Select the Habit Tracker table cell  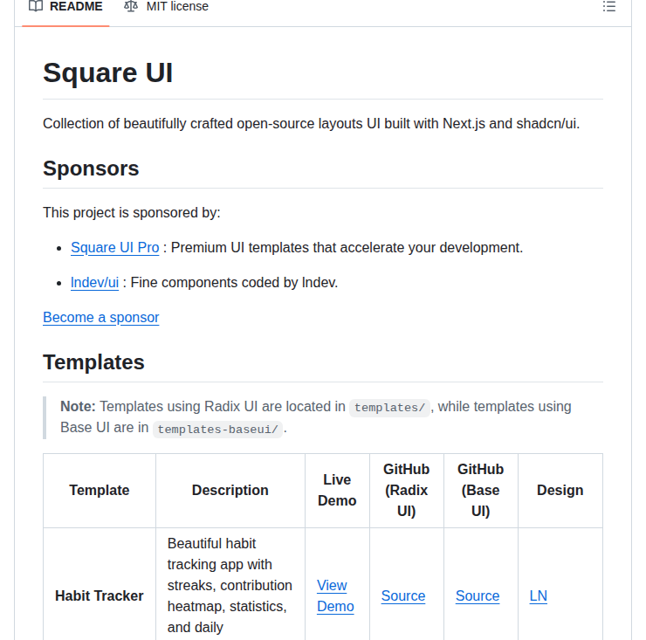[x=100, y=595]
